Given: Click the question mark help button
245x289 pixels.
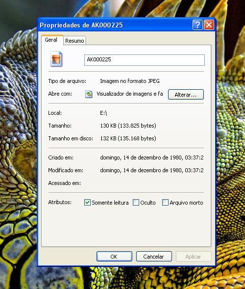Looking at the screenshot, I should click(197, 25).
